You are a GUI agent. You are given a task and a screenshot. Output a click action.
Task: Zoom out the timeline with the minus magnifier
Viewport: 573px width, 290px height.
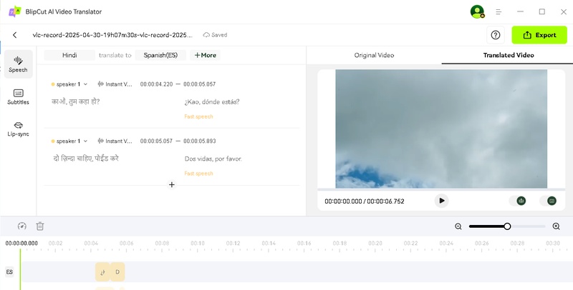458,226
